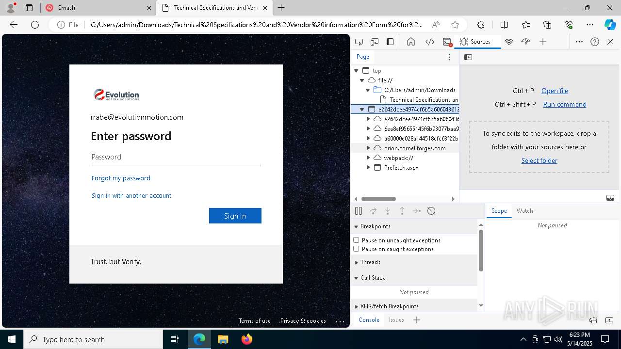Enable Pause on caught exceptions
Screen dimensions: 621x349
356,249
